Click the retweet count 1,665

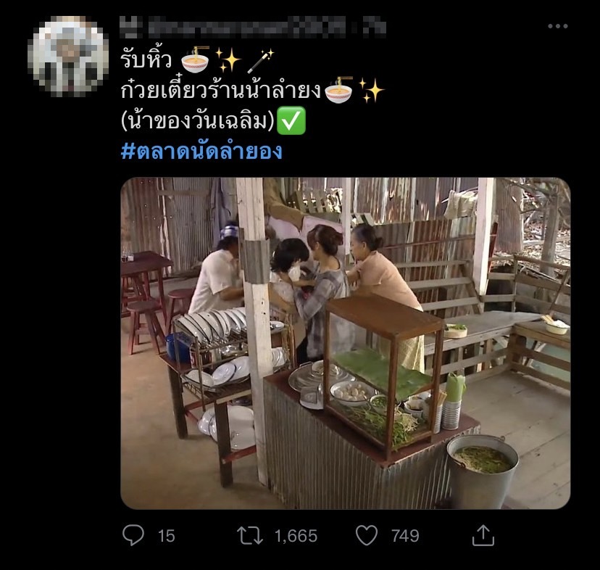click(296, 536)
